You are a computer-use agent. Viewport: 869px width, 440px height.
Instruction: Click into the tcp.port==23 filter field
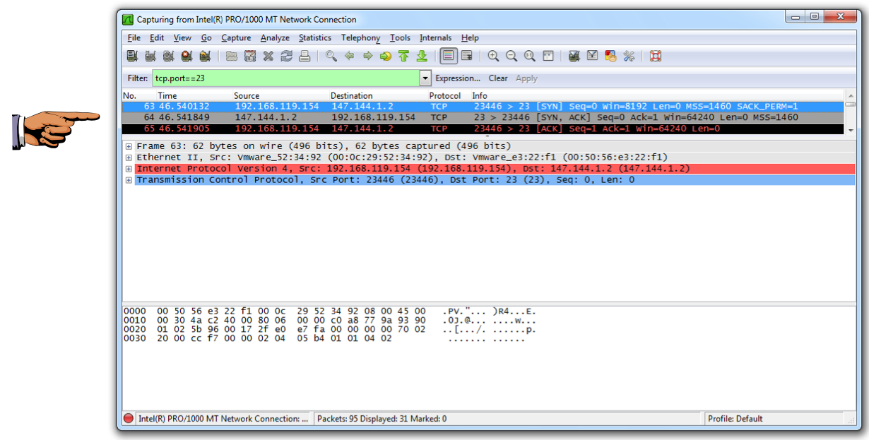tap(286, 78)
